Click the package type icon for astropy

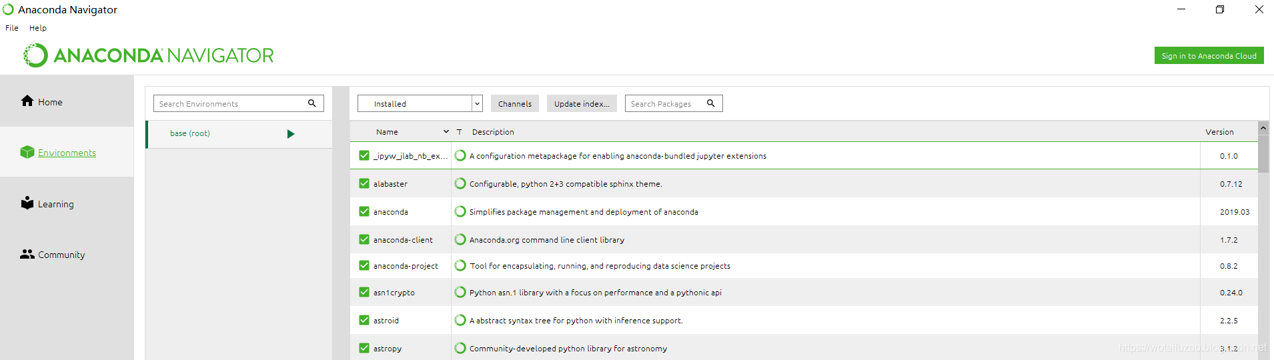(460, 348)
